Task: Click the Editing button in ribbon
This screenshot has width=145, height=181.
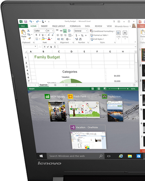Action: pyautogui.click(x=125, y=35)
